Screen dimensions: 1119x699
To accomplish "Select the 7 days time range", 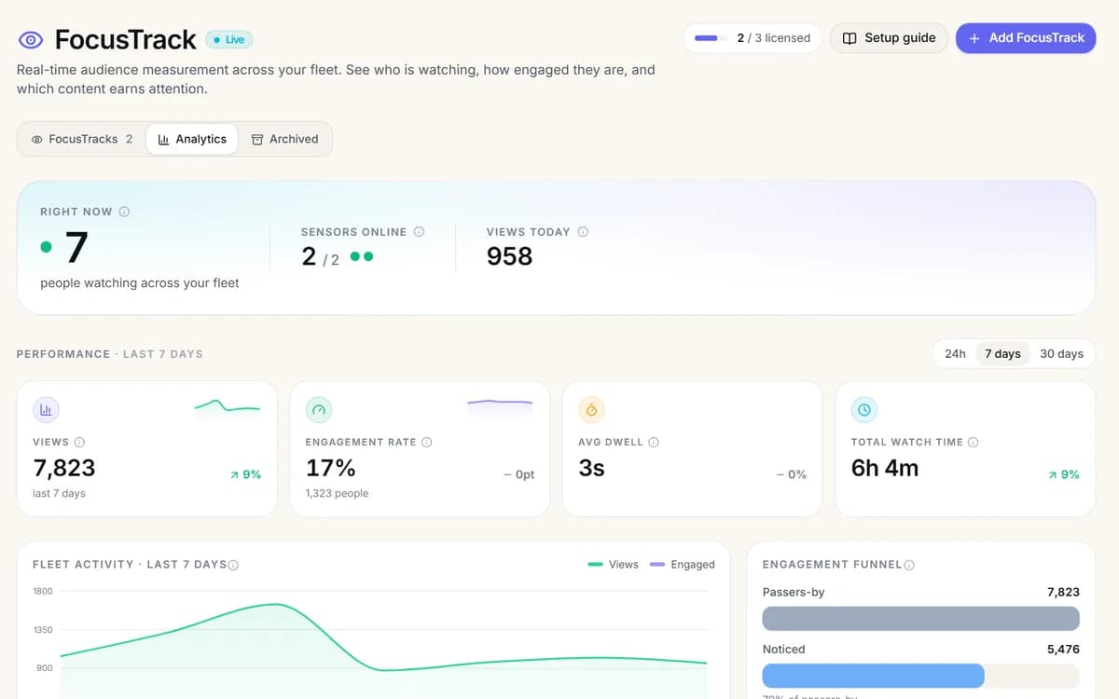I will point(1002,354).
